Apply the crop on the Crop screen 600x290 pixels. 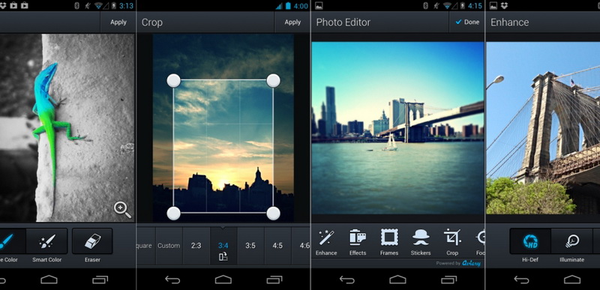click(292, 22)
